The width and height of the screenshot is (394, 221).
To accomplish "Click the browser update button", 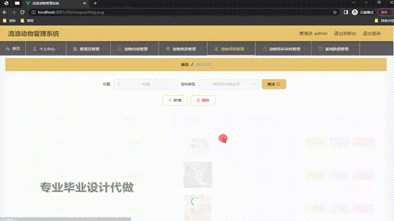I will click(x=385, y=12).
